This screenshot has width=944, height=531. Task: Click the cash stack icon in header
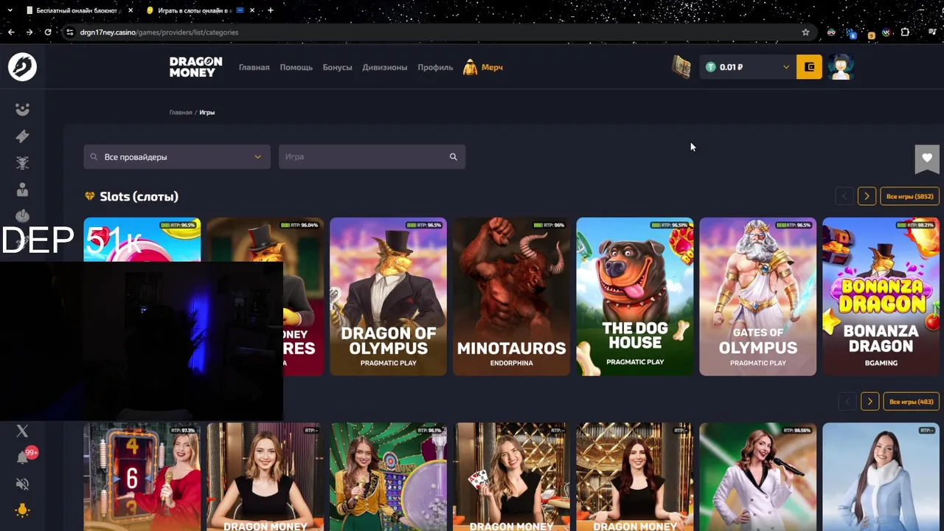[x=681, y=67]
